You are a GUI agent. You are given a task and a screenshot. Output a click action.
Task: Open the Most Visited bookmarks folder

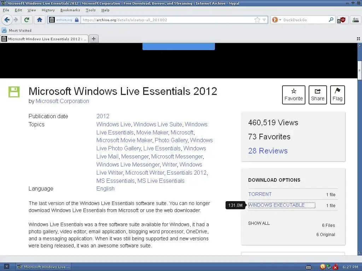click(17, 30)
